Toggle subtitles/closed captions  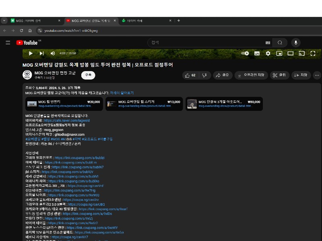[x=257, y=53]
